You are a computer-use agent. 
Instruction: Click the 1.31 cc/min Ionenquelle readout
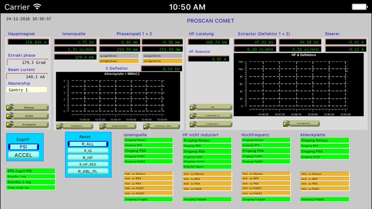click(75, 50)
